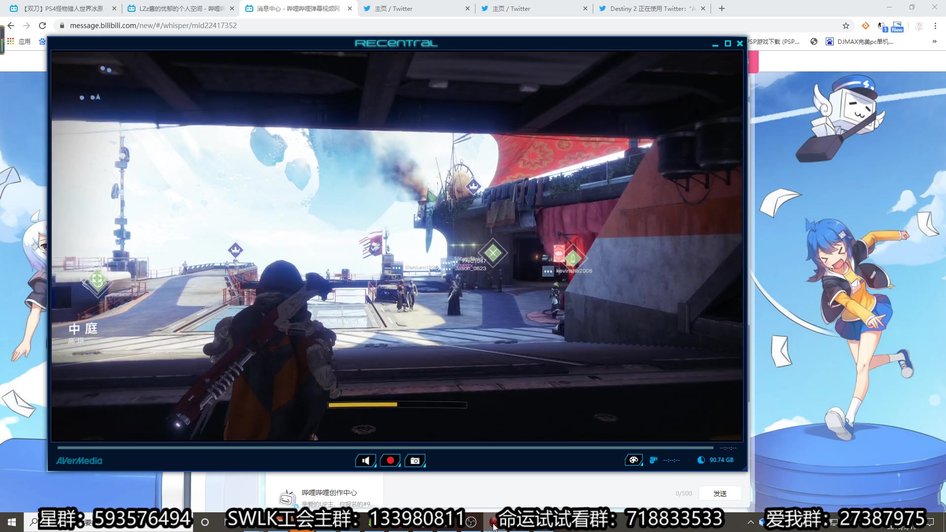
Task: Open the record button's small dropdown corner
Action: (399, 465)
